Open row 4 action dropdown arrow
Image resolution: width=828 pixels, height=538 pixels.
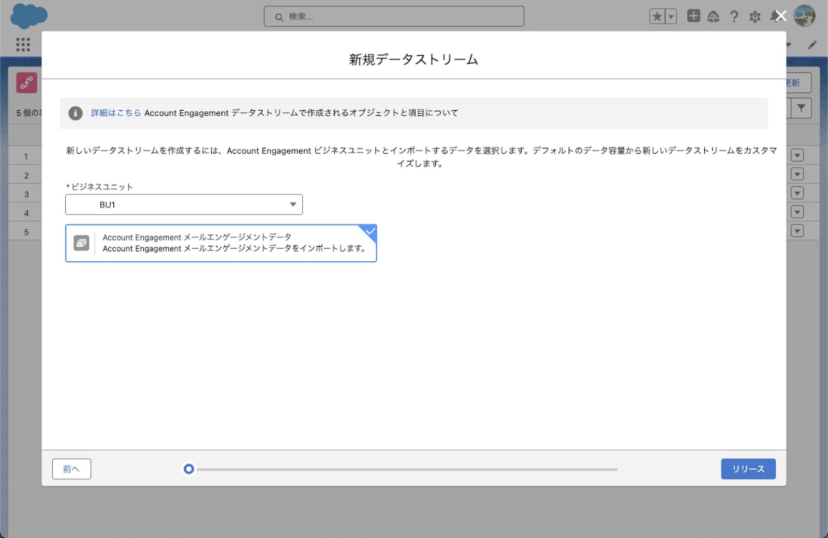click(x=797, y=212)
